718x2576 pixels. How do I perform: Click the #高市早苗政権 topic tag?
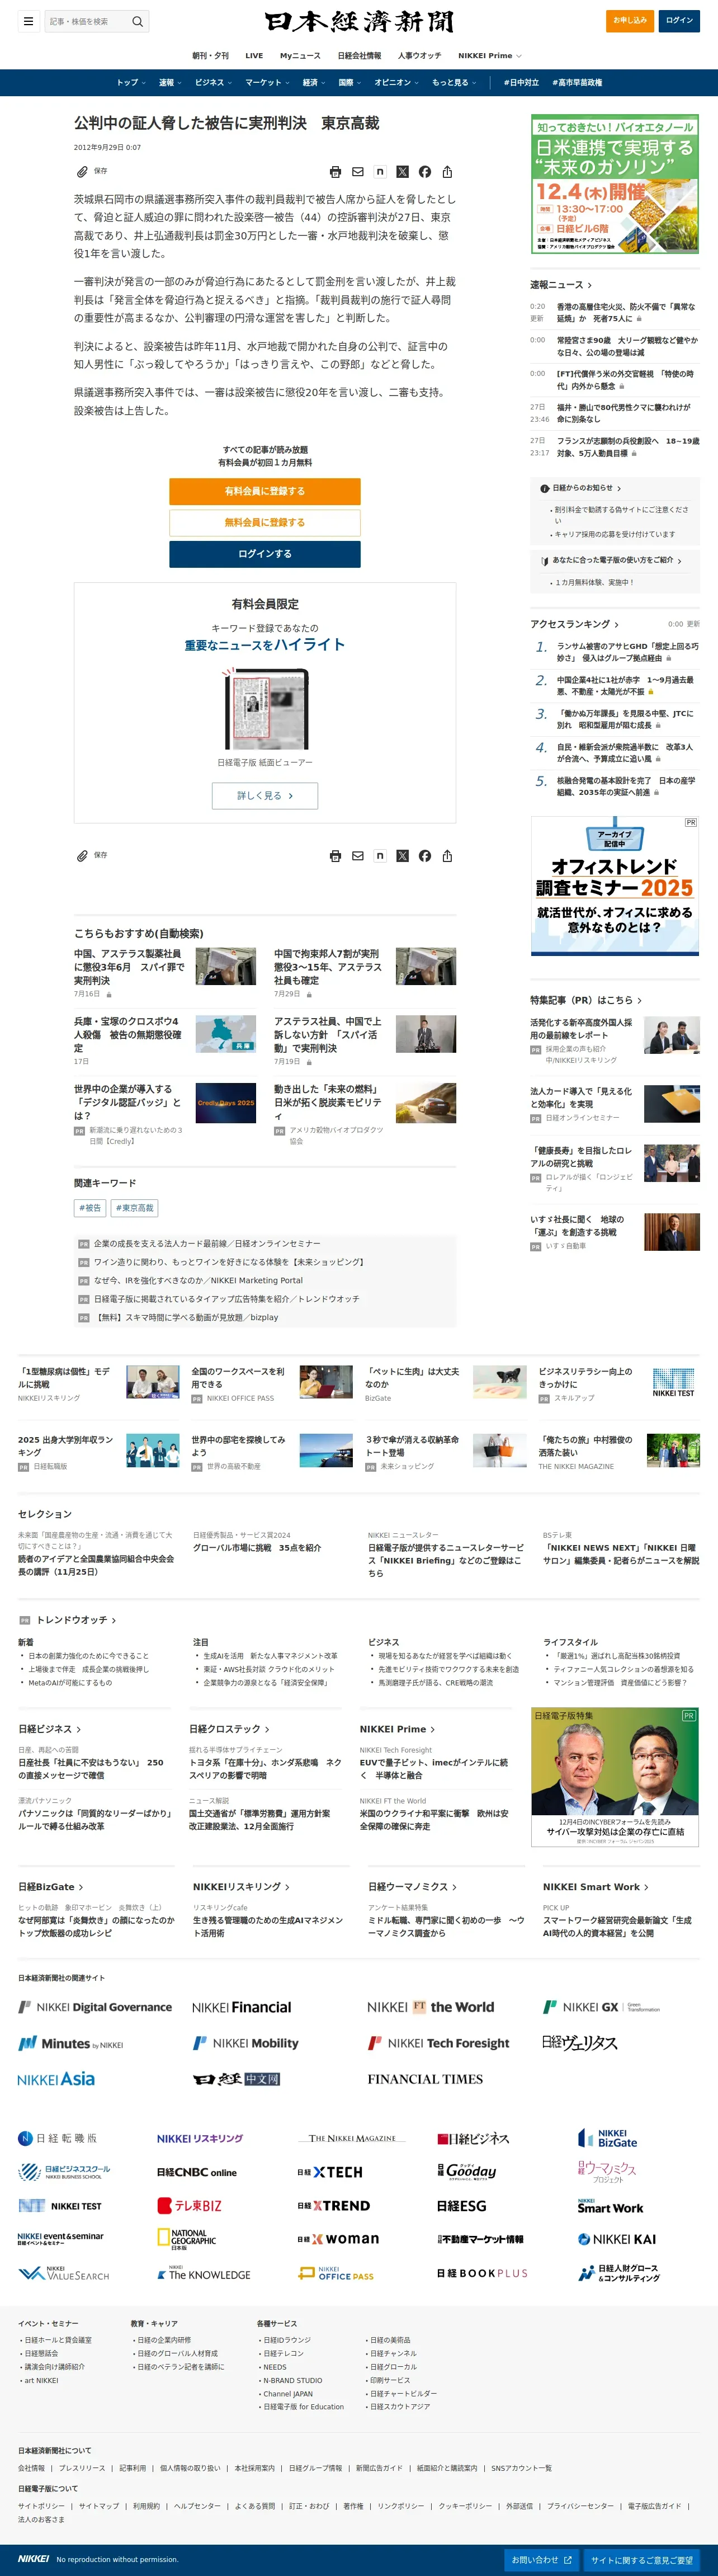tap(577, 82)
